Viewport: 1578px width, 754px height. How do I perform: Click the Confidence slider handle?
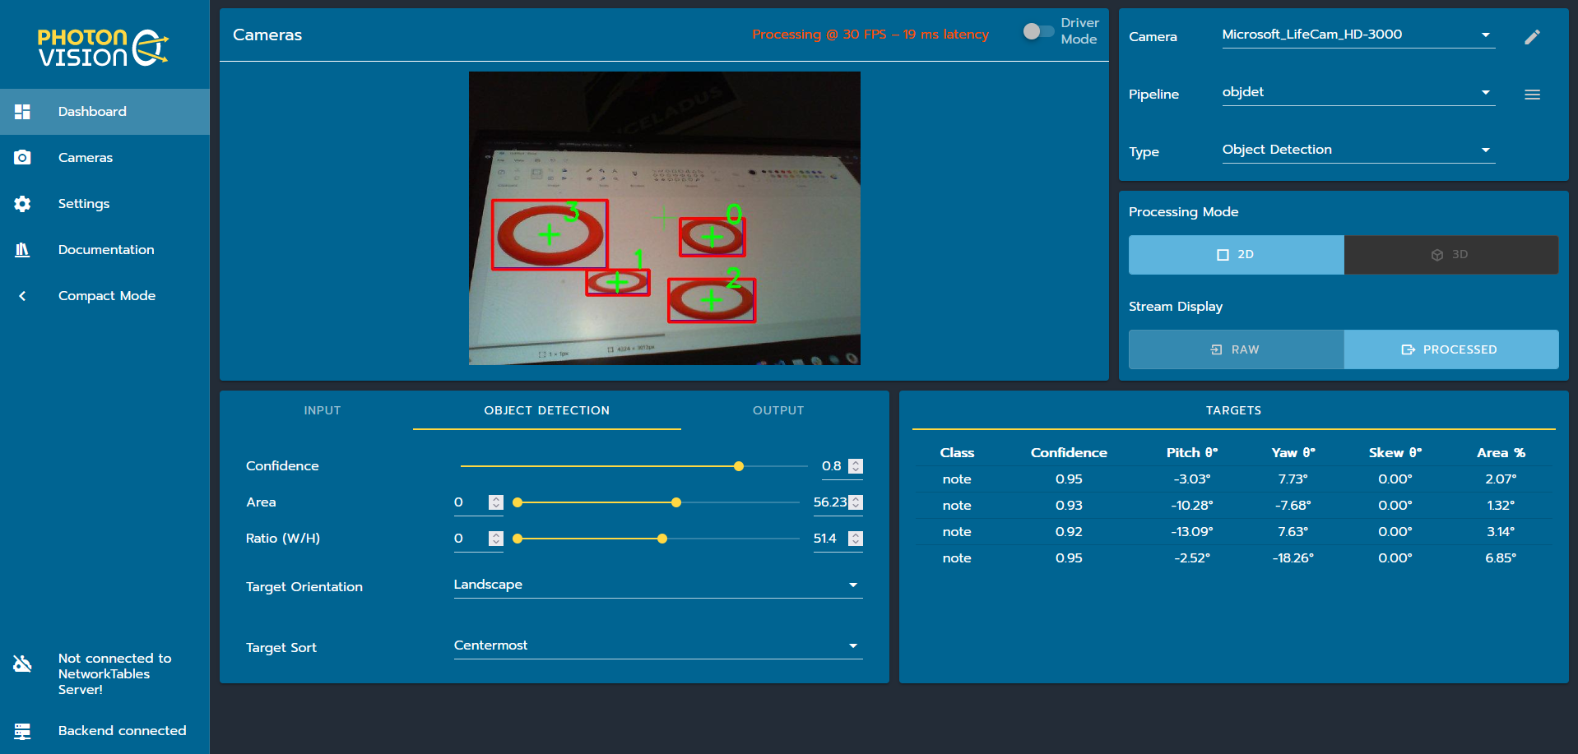[x=739, y=466]
